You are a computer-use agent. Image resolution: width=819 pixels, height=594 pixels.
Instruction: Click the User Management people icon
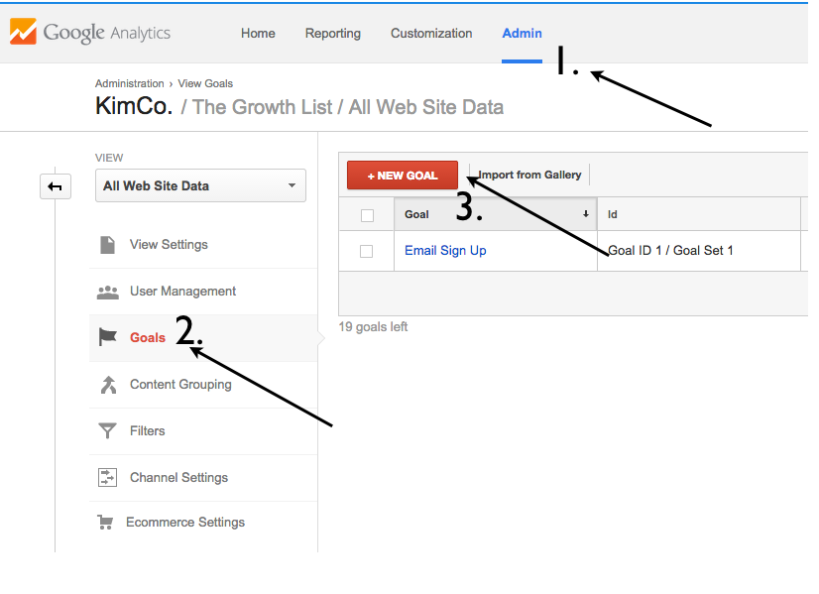pos(108,292)
